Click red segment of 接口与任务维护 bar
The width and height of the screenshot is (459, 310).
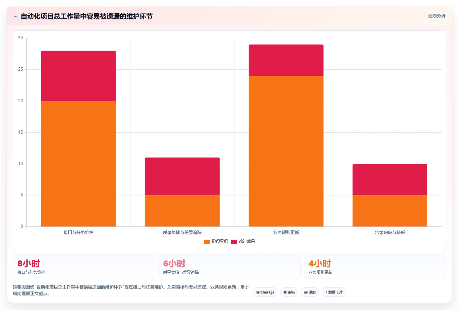tap(78, 76)
